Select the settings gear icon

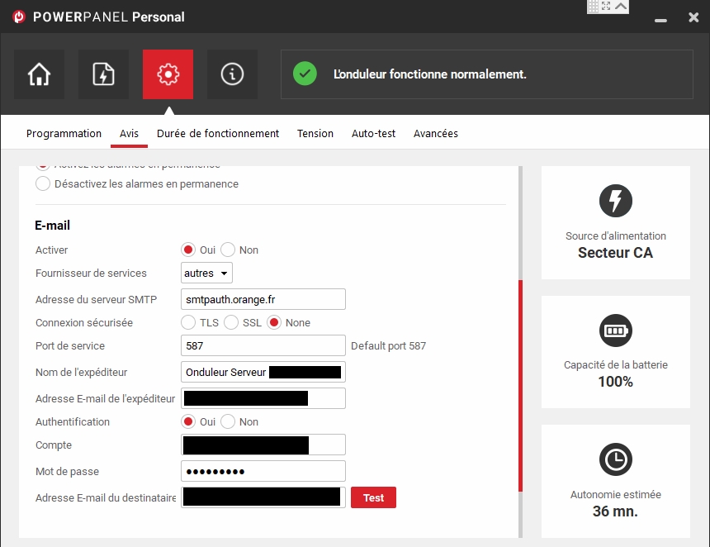pyautogui.click(x=168, y=74)
